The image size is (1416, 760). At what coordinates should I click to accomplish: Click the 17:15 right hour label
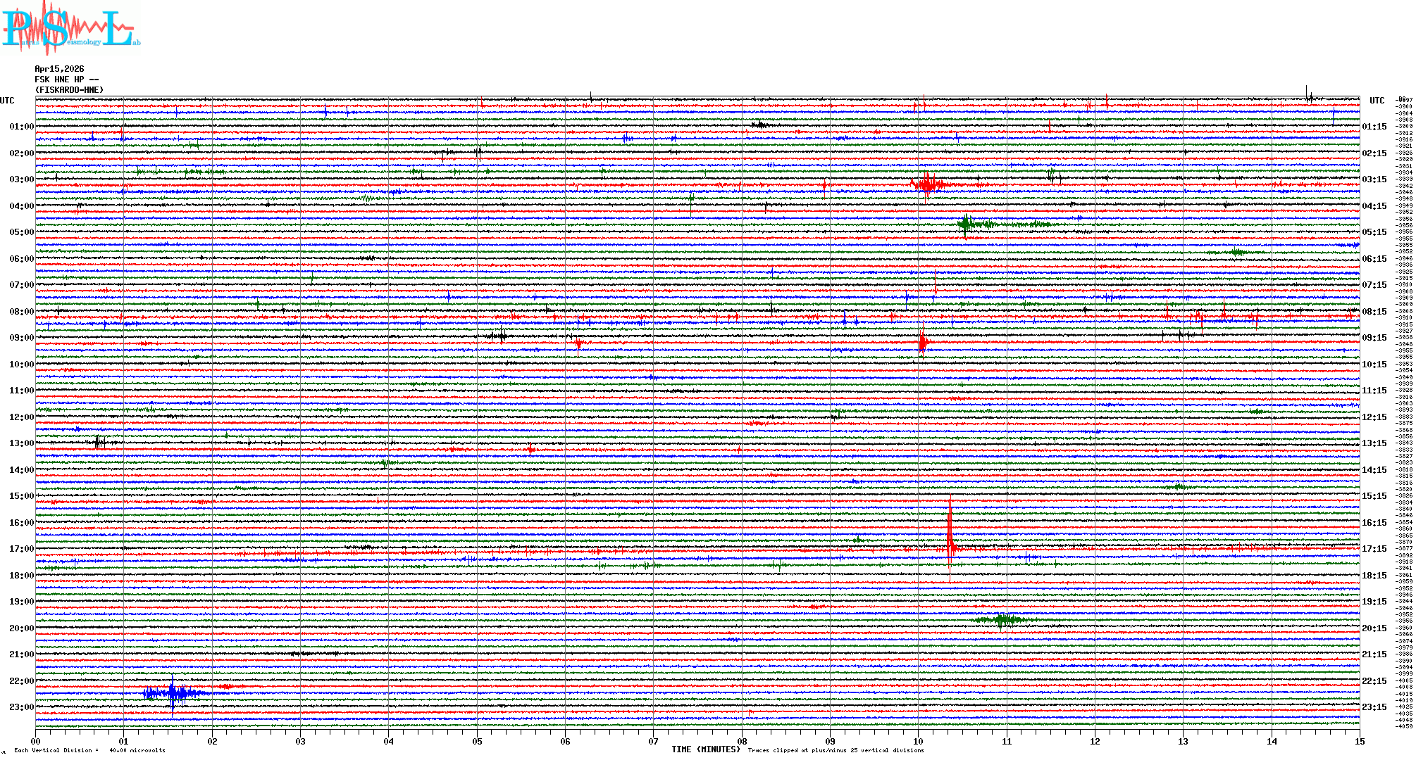point(1374,549)
